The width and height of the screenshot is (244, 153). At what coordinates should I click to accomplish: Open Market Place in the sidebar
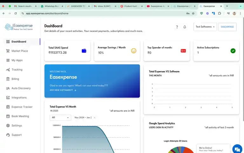click(x=20, y=51)
